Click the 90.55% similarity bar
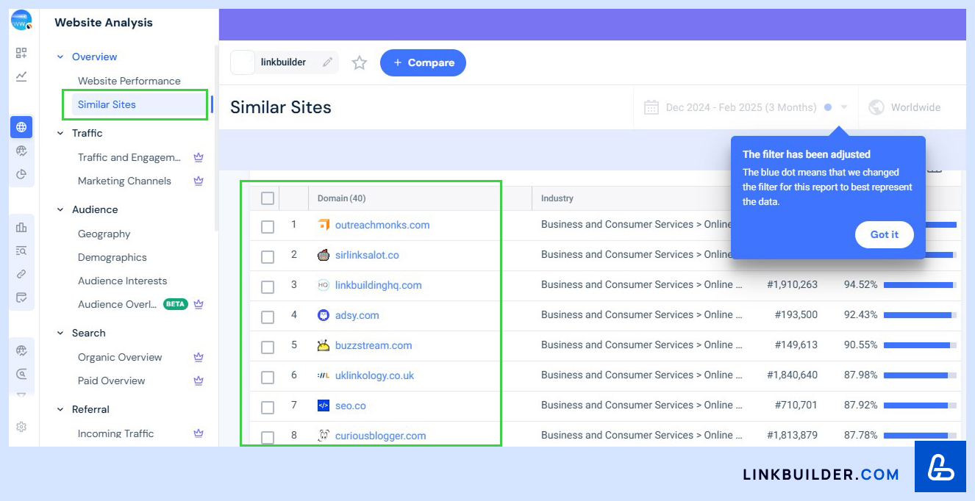 (x=920, y=345)
